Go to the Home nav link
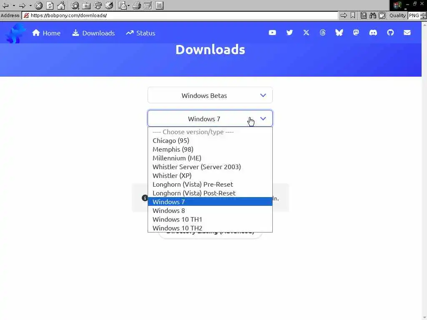 [46, 33]
